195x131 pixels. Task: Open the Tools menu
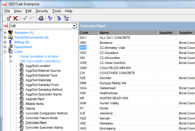[56, 11]
